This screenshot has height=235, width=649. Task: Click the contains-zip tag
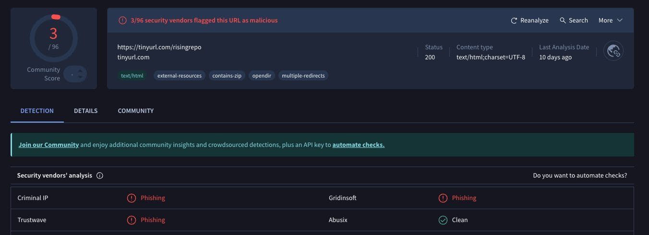(x=227, y=76)
